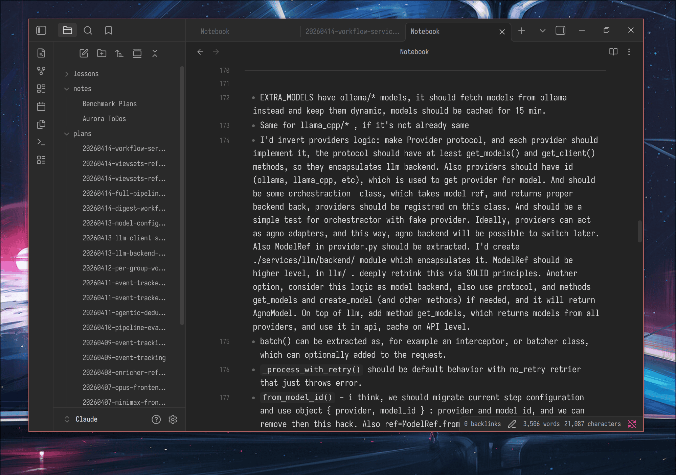
Task: Create a new folder in the file explorer
Action: [102, 53]
